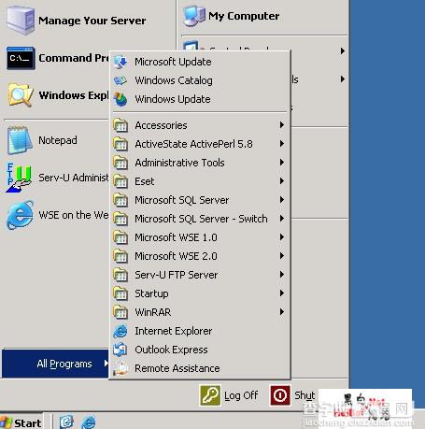Screen dimensions: 425x429
Task: Expand the Accessories submenu
Action: (x=200, y=125)
